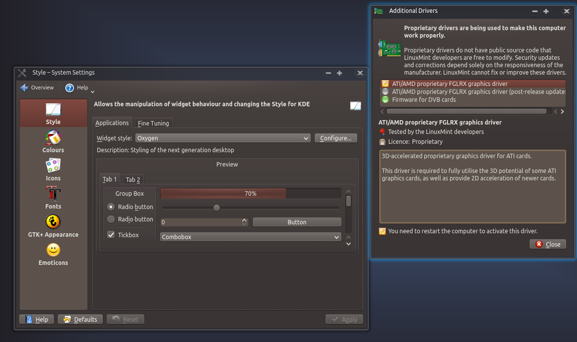Image resolution: width=577 pixels, height=342 pixels.
Task: Select the second Radio button in Group Box
Action: point(111,219)
